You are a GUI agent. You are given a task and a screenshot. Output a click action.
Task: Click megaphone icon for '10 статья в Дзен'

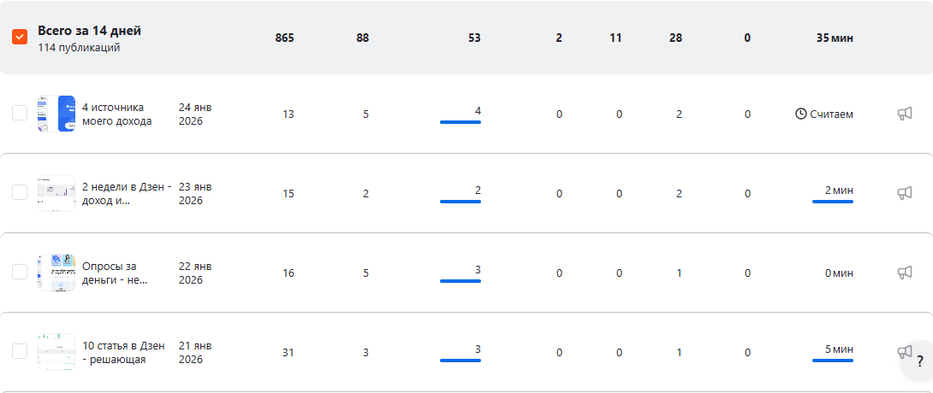(903, 351)
